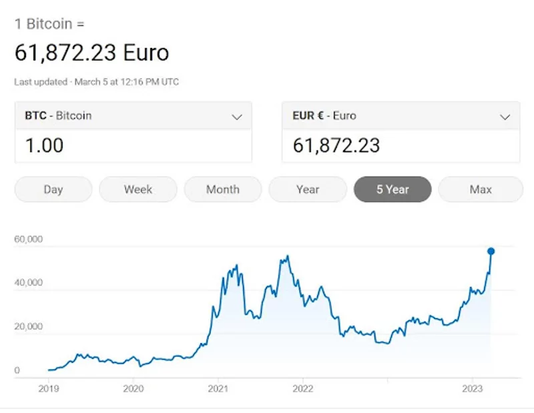Click the late-2021 peak of price line
The height and width of the screenshot is (413, 534).
[286, 256]
